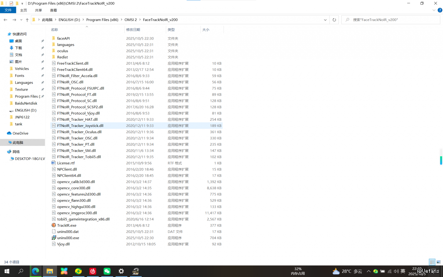
Task: Open Settings gear on the taskbar
Action: click(x=121, y=271)
